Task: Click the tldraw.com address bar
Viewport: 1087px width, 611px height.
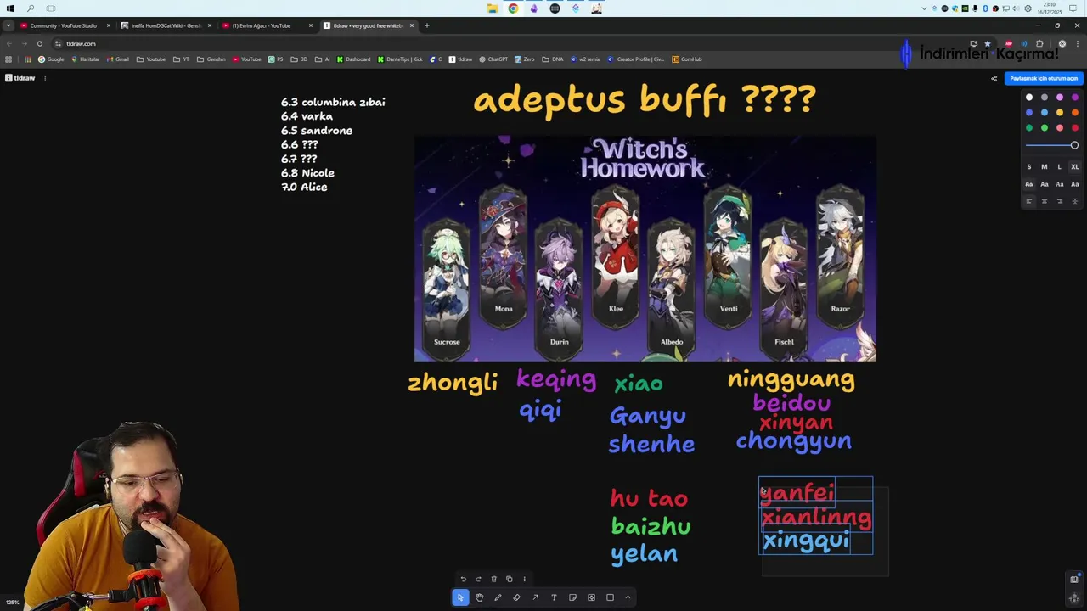Action: 510,43
